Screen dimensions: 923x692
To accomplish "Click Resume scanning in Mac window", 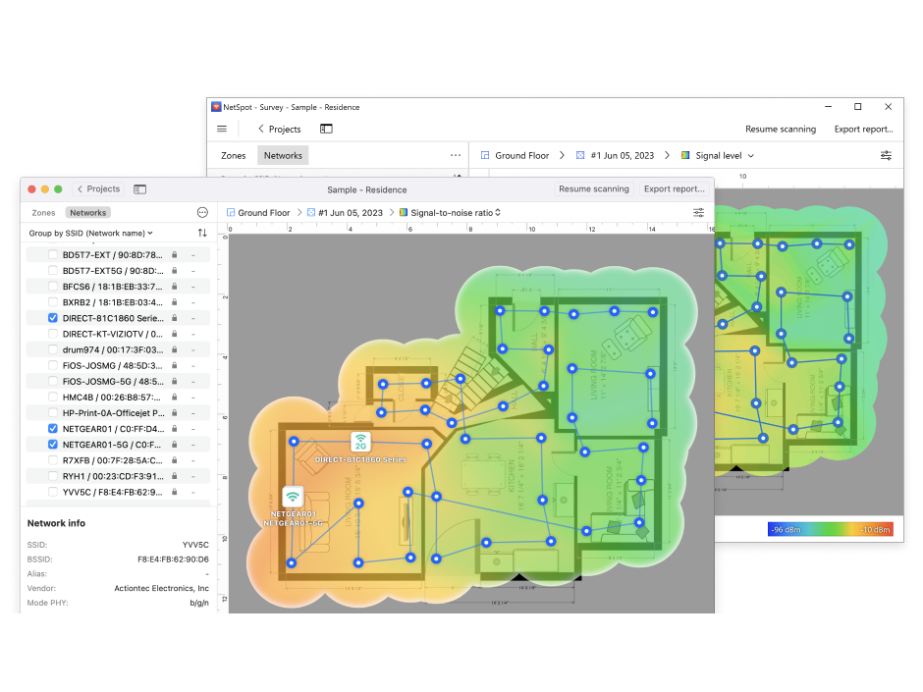I will click(x=594, y=188).
